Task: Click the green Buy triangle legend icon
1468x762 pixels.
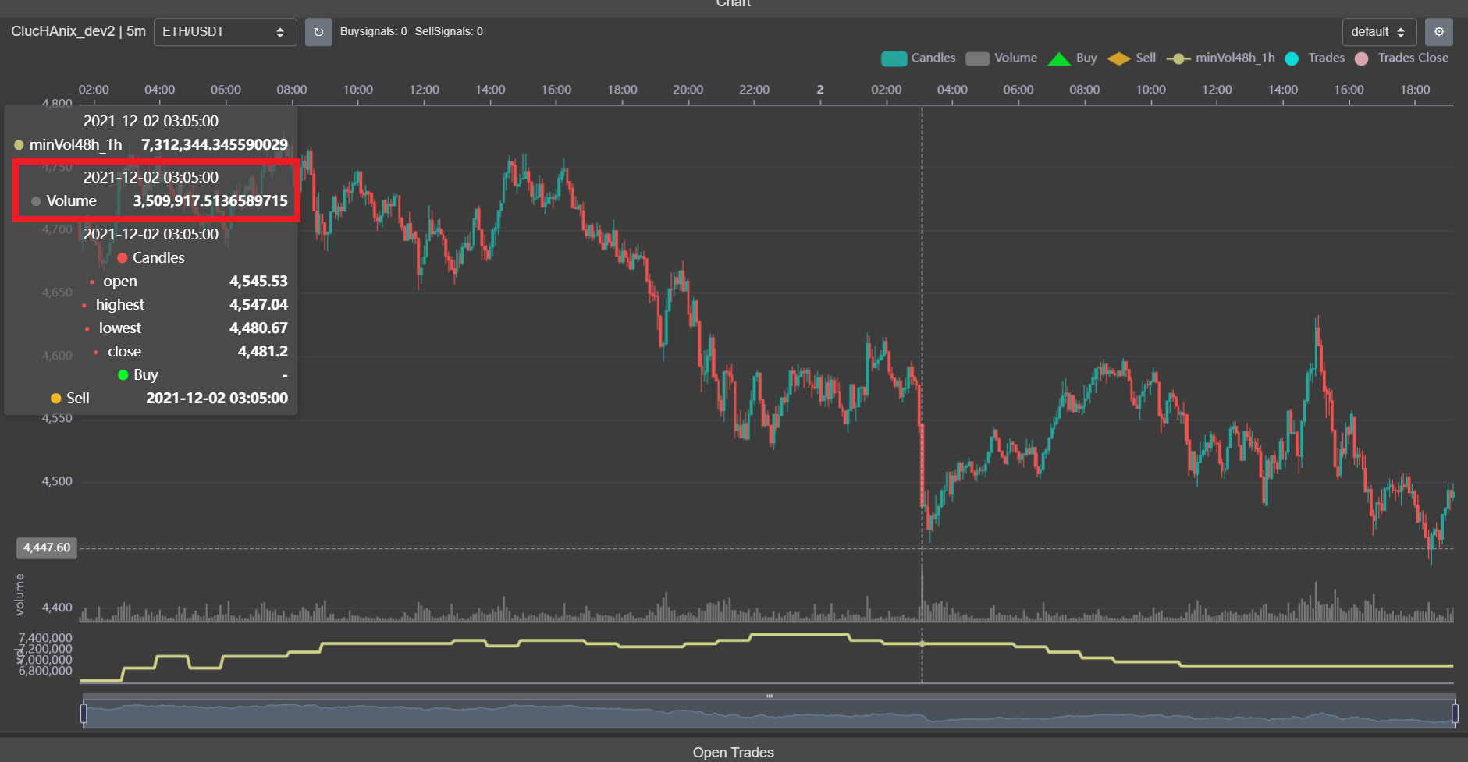Action: pyautogui.click(x=1059, y=58)
